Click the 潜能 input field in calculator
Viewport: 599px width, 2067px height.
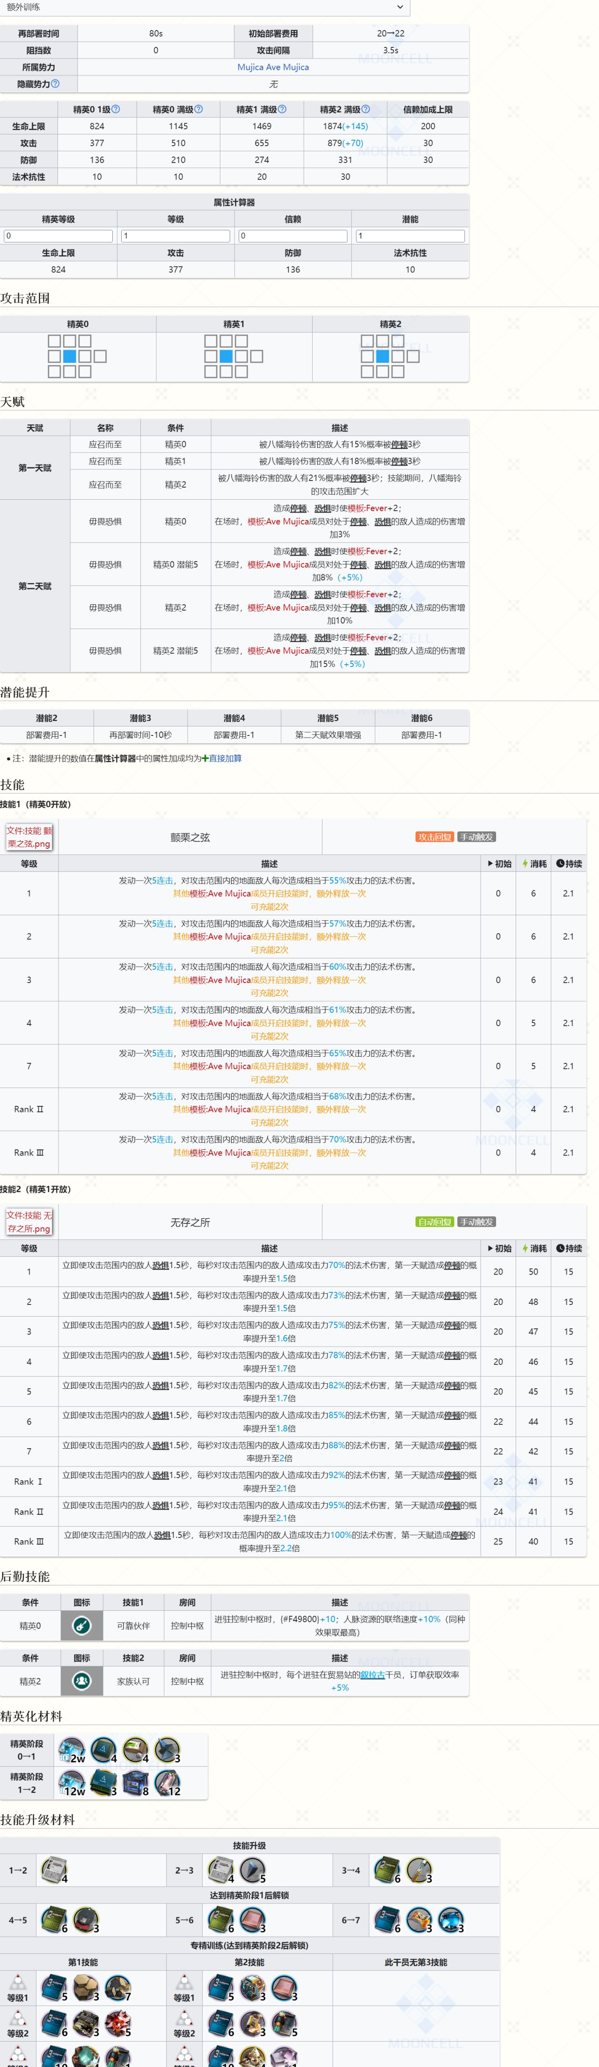(410, 236)
